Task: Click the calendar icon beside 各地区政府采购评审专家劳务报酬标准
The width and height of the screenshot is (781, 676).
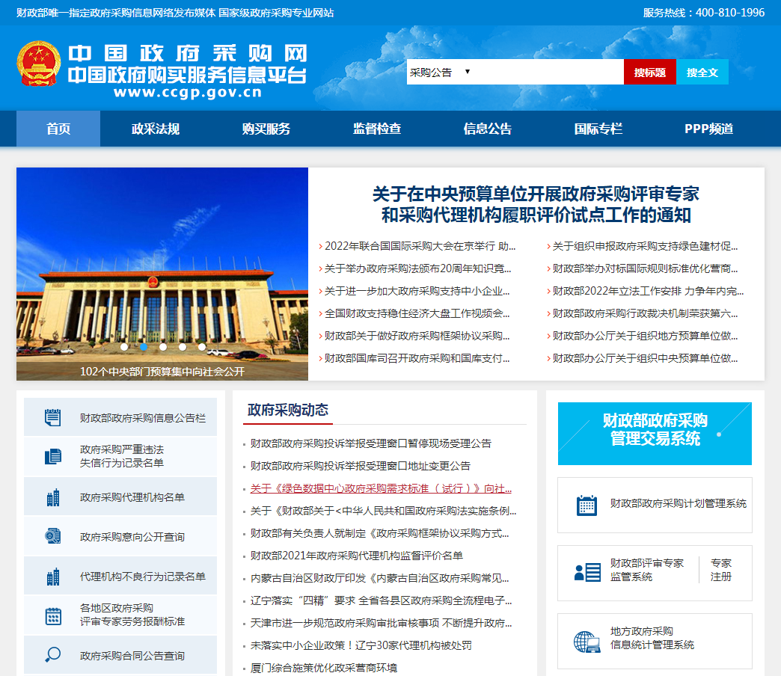Action: (53, 615)
